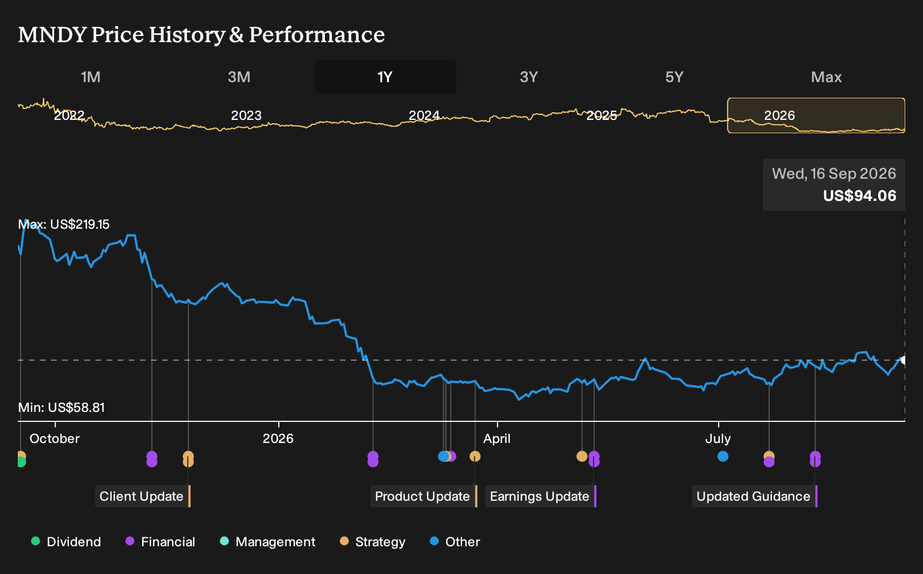Image resolution: width=923 pixels, height=574 pixels.
Task: Click the April axis label
Action: 497,439
